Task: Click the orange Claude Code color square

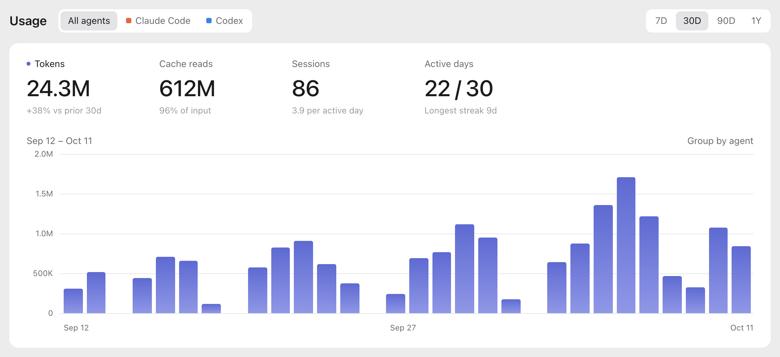Action: coord(129,21)
